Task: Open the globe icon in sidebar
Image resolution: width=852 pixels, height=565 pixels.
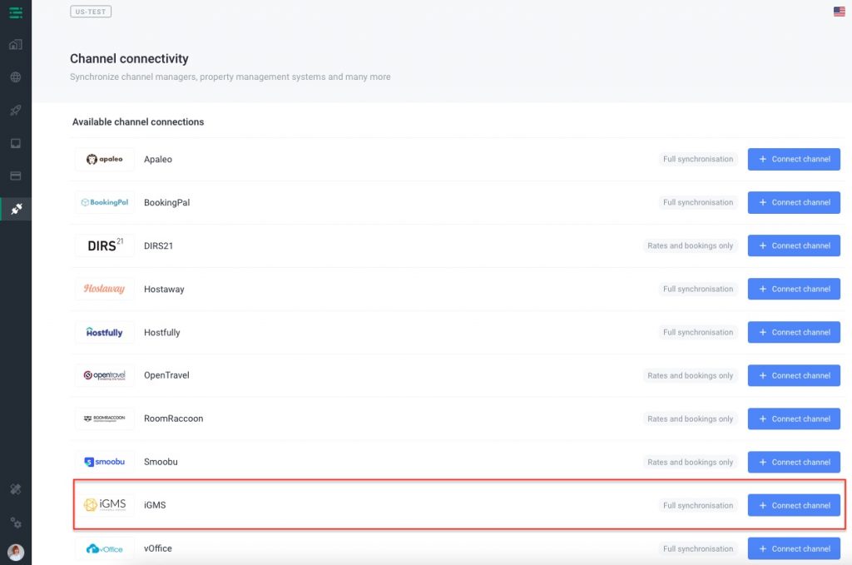Action: [16, 77]
